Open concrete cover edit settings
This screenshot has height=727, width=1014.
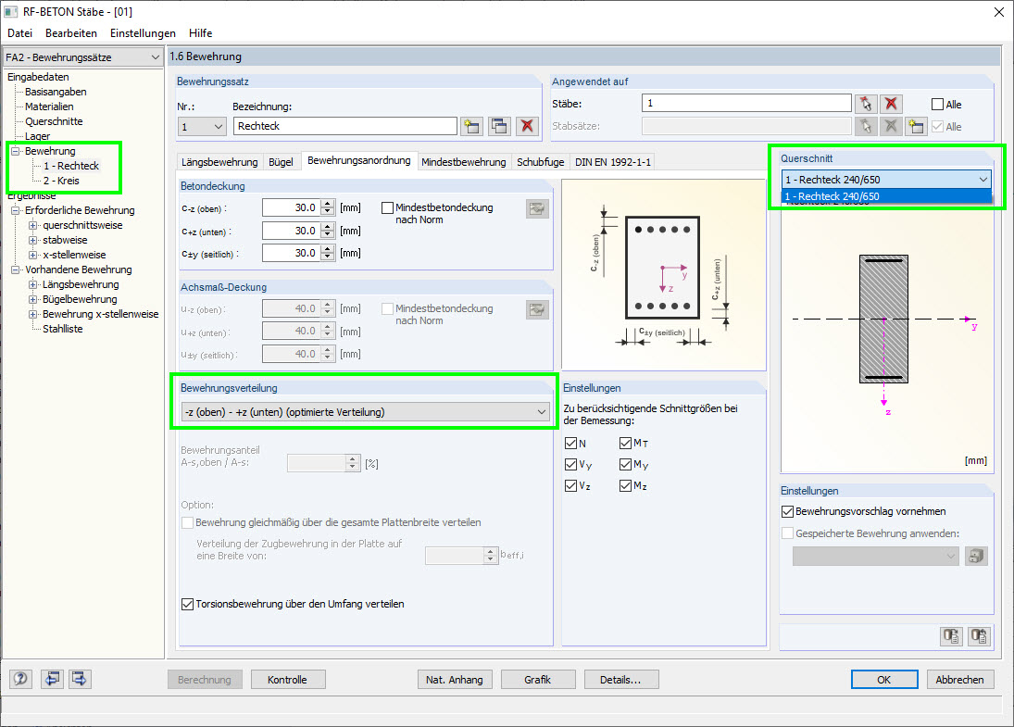coord(537,208)
